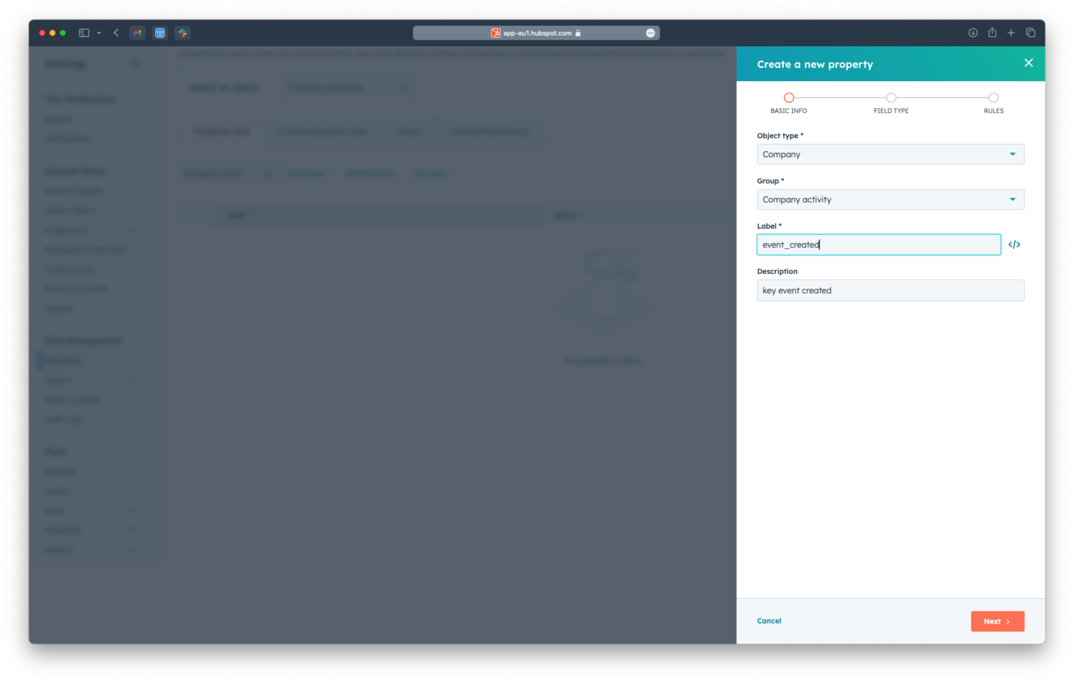Image resolution: width=1074 pixels, height=682 pixels.
Task: Open a new browser tab with plus icon
Action: point(1011,32)
